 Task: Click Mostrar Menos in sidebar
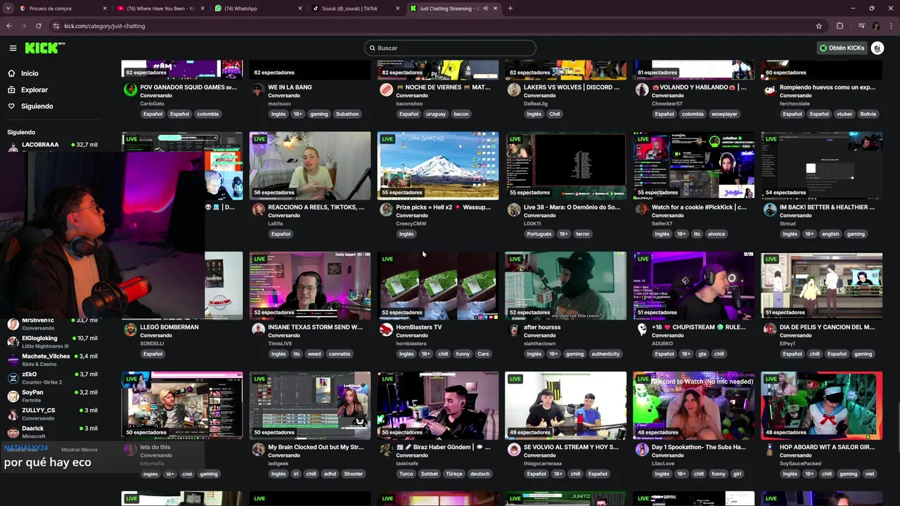pyautogui.click(x=79, y=450)
